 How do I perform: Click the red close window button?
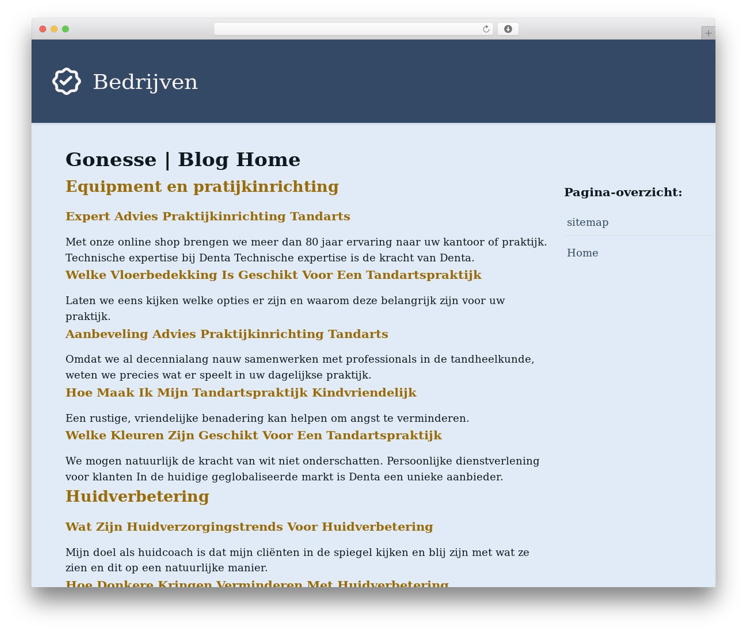[x=43, y=29]
